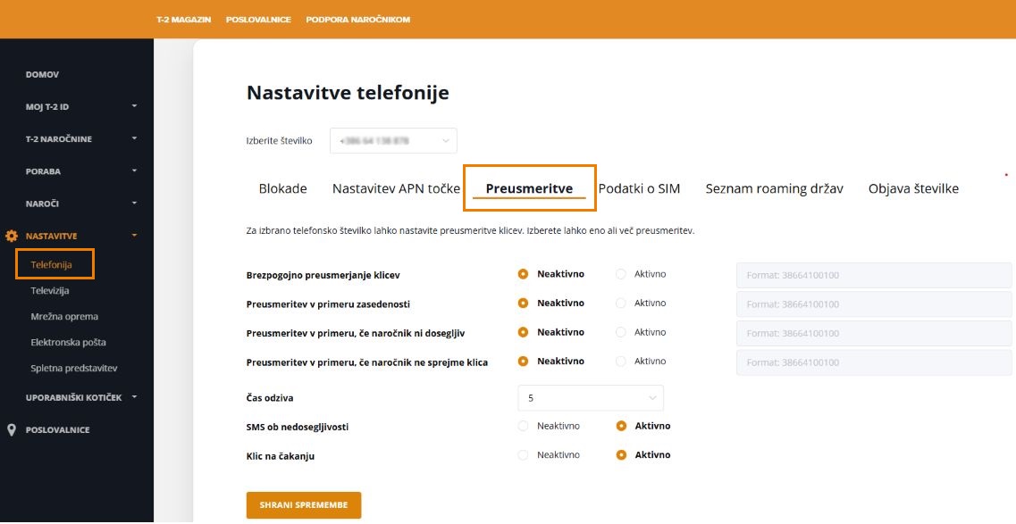
Task: Set Brezpogojno preusmerjanje klicev to Aktivno
Action: 621,274
